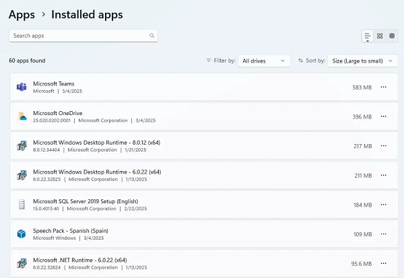The image size is (404, 278).
Task: Click the 396 MB size value
Action: point(362,116)
